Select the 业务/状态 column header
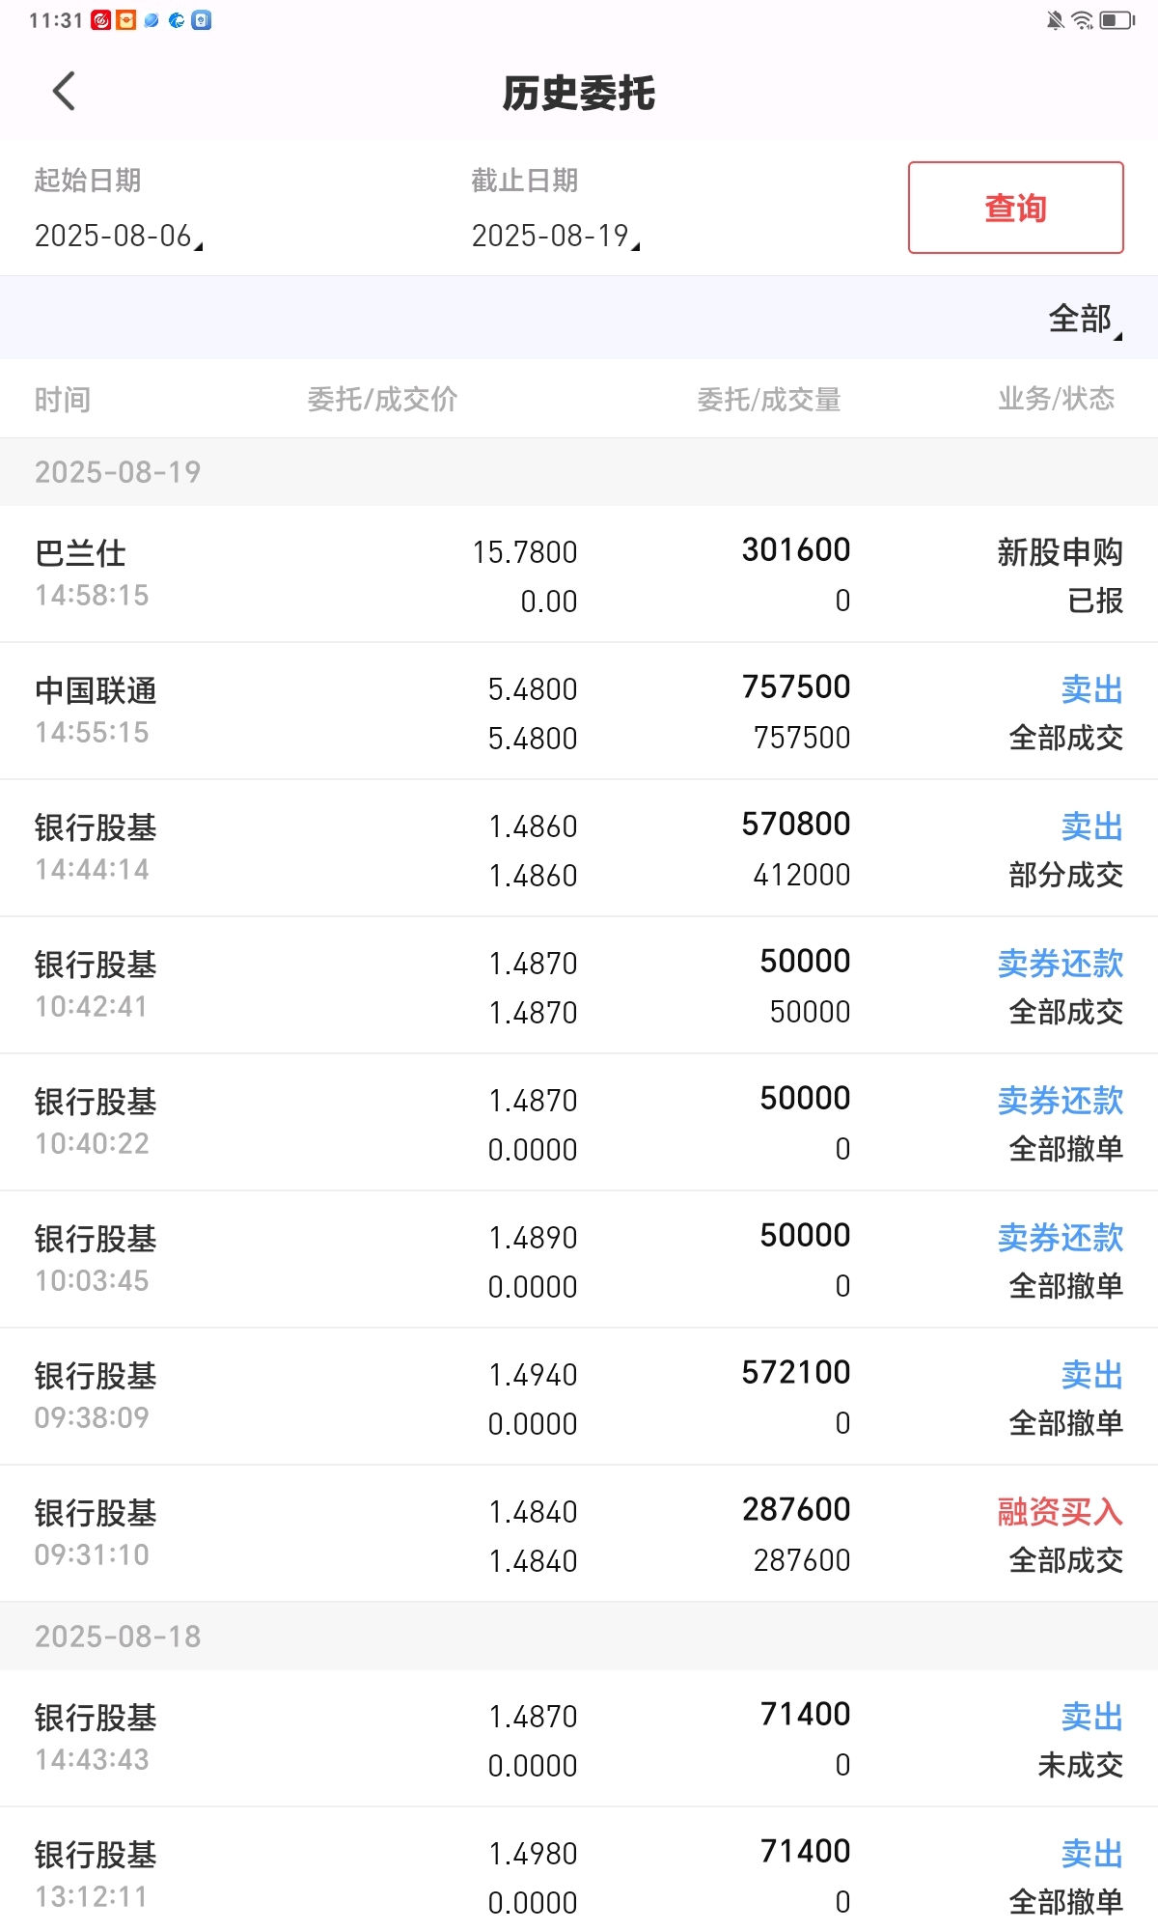Screen dimensions: 1158x1931 (x=1057, y=399)
